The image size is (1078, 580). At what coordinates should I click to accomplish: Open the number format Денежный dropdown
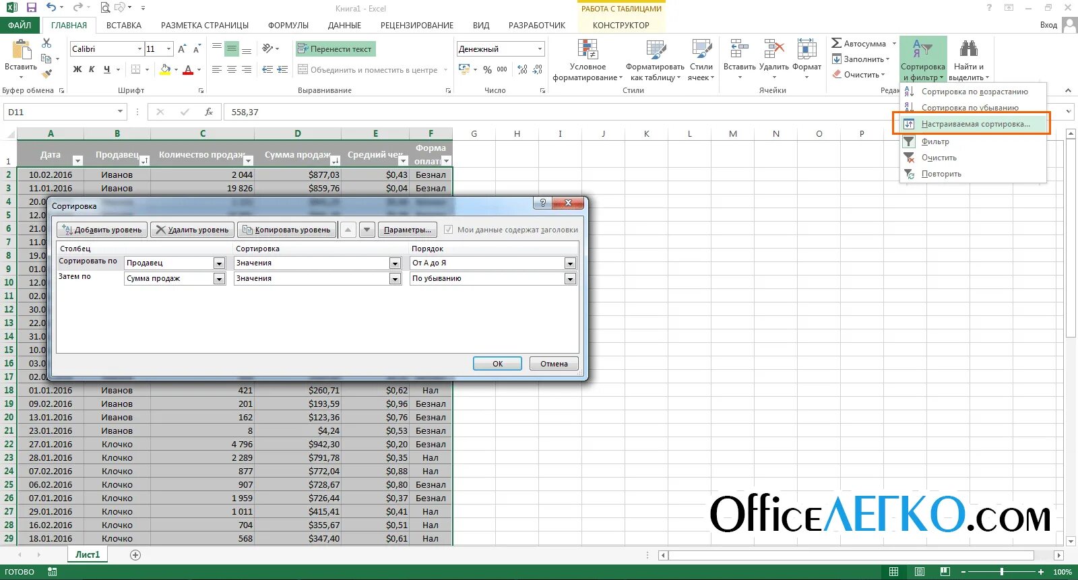coord(540,49)
